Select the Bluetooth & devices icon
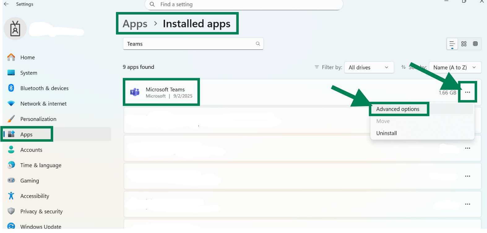 [11, 88]
